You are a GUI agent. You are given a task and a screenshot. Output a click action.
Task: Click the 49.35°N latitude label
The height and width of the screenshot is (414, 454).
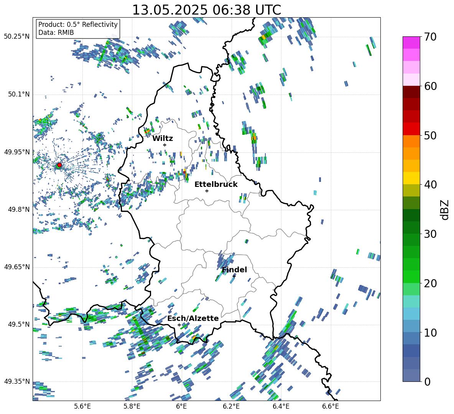pyautogui.click(x=17, y=381)
